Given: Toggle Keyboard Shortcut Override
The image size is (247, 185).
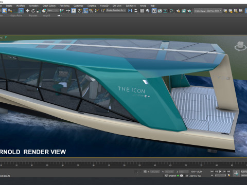Looking at the screenshot, I should point(74,11).
